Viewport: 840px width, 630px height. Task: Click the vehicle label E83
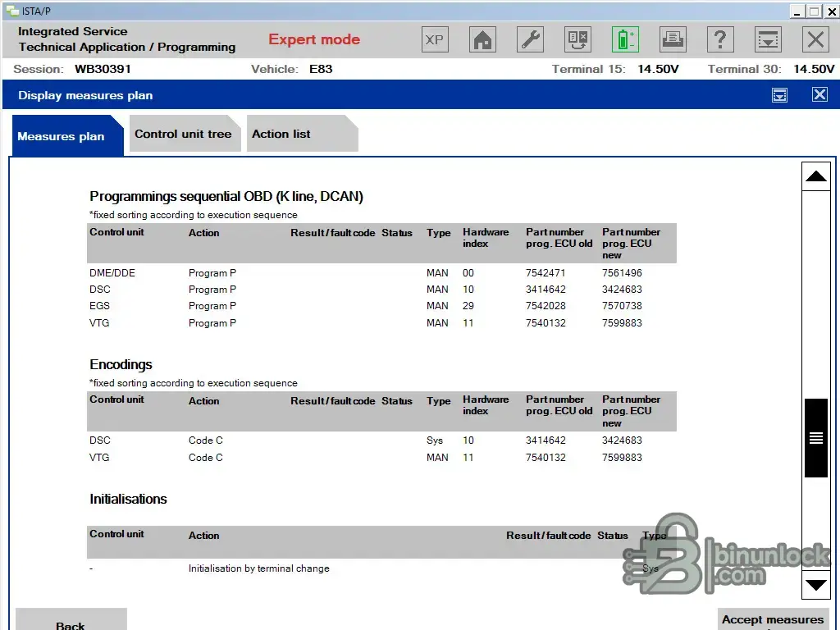pos(321,69)
